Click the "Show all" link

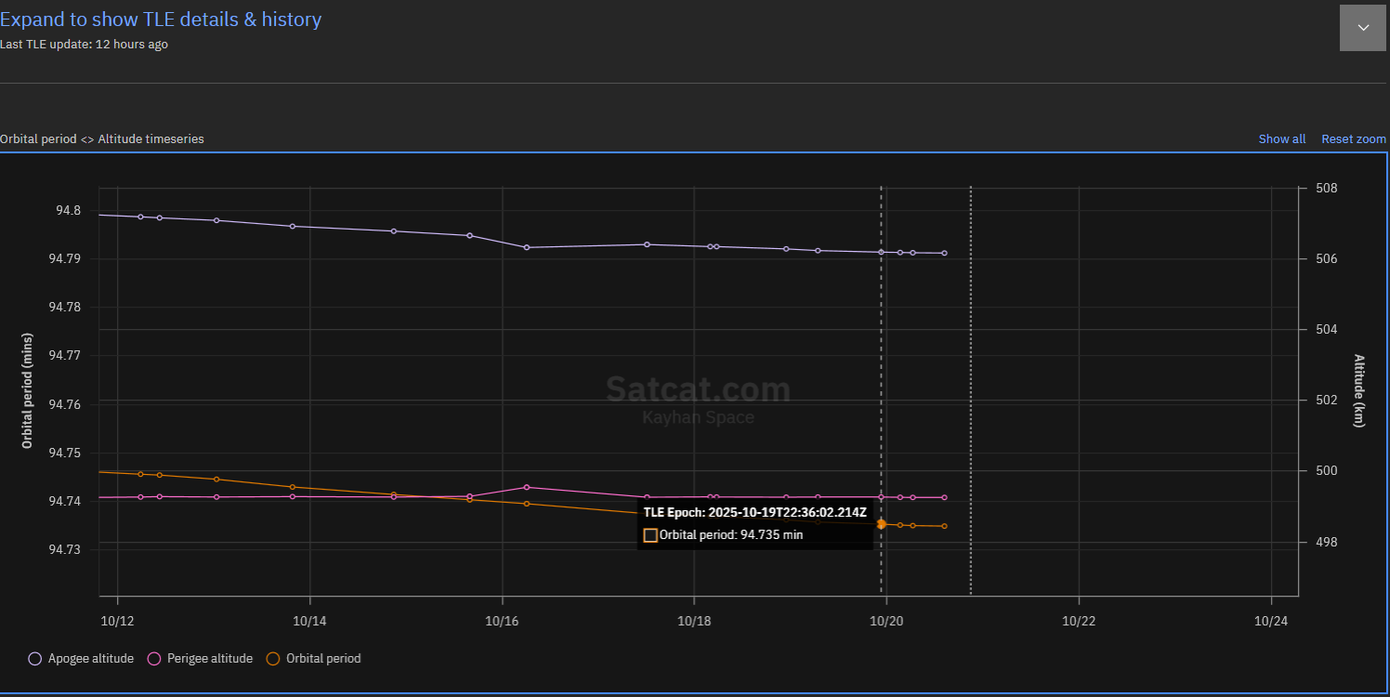pyautogui.click(x=1282, y=139)
